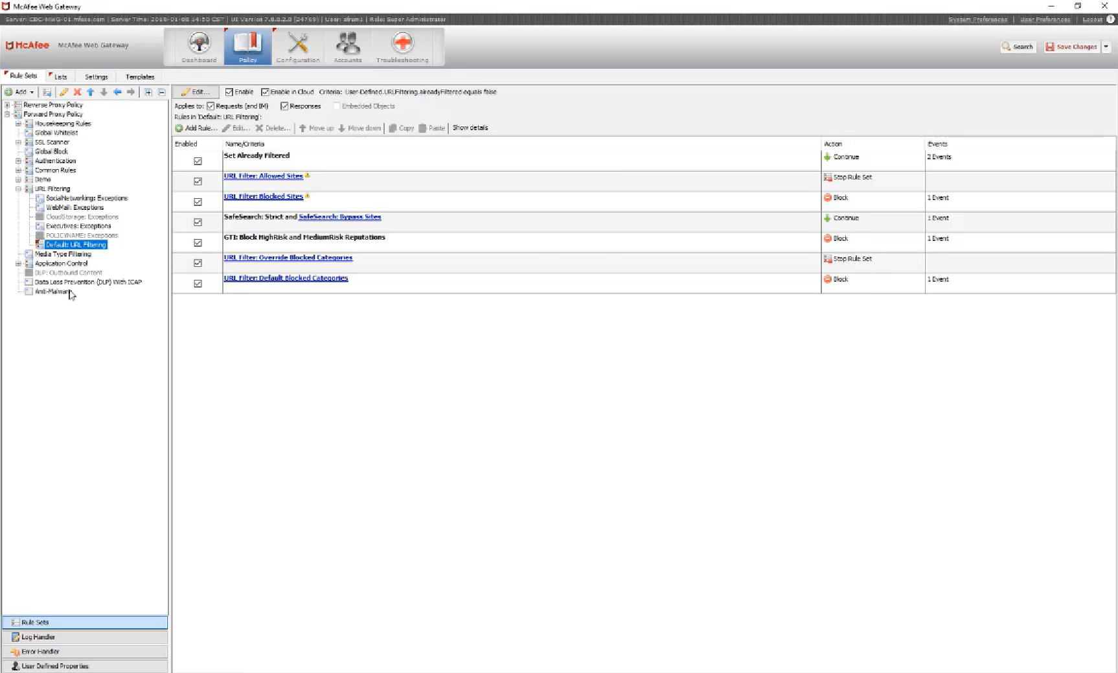
Task: Open the Dashboard view icon
Action: [199, 47]
